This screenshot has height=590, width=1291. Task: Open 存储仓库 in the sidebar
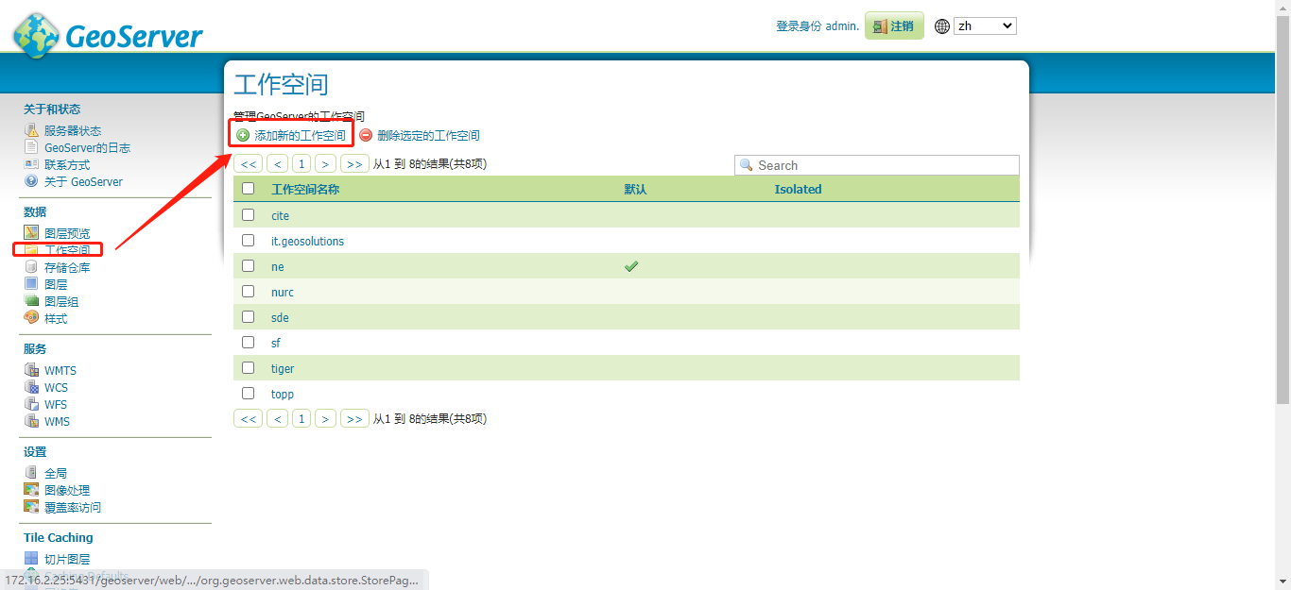67,268
